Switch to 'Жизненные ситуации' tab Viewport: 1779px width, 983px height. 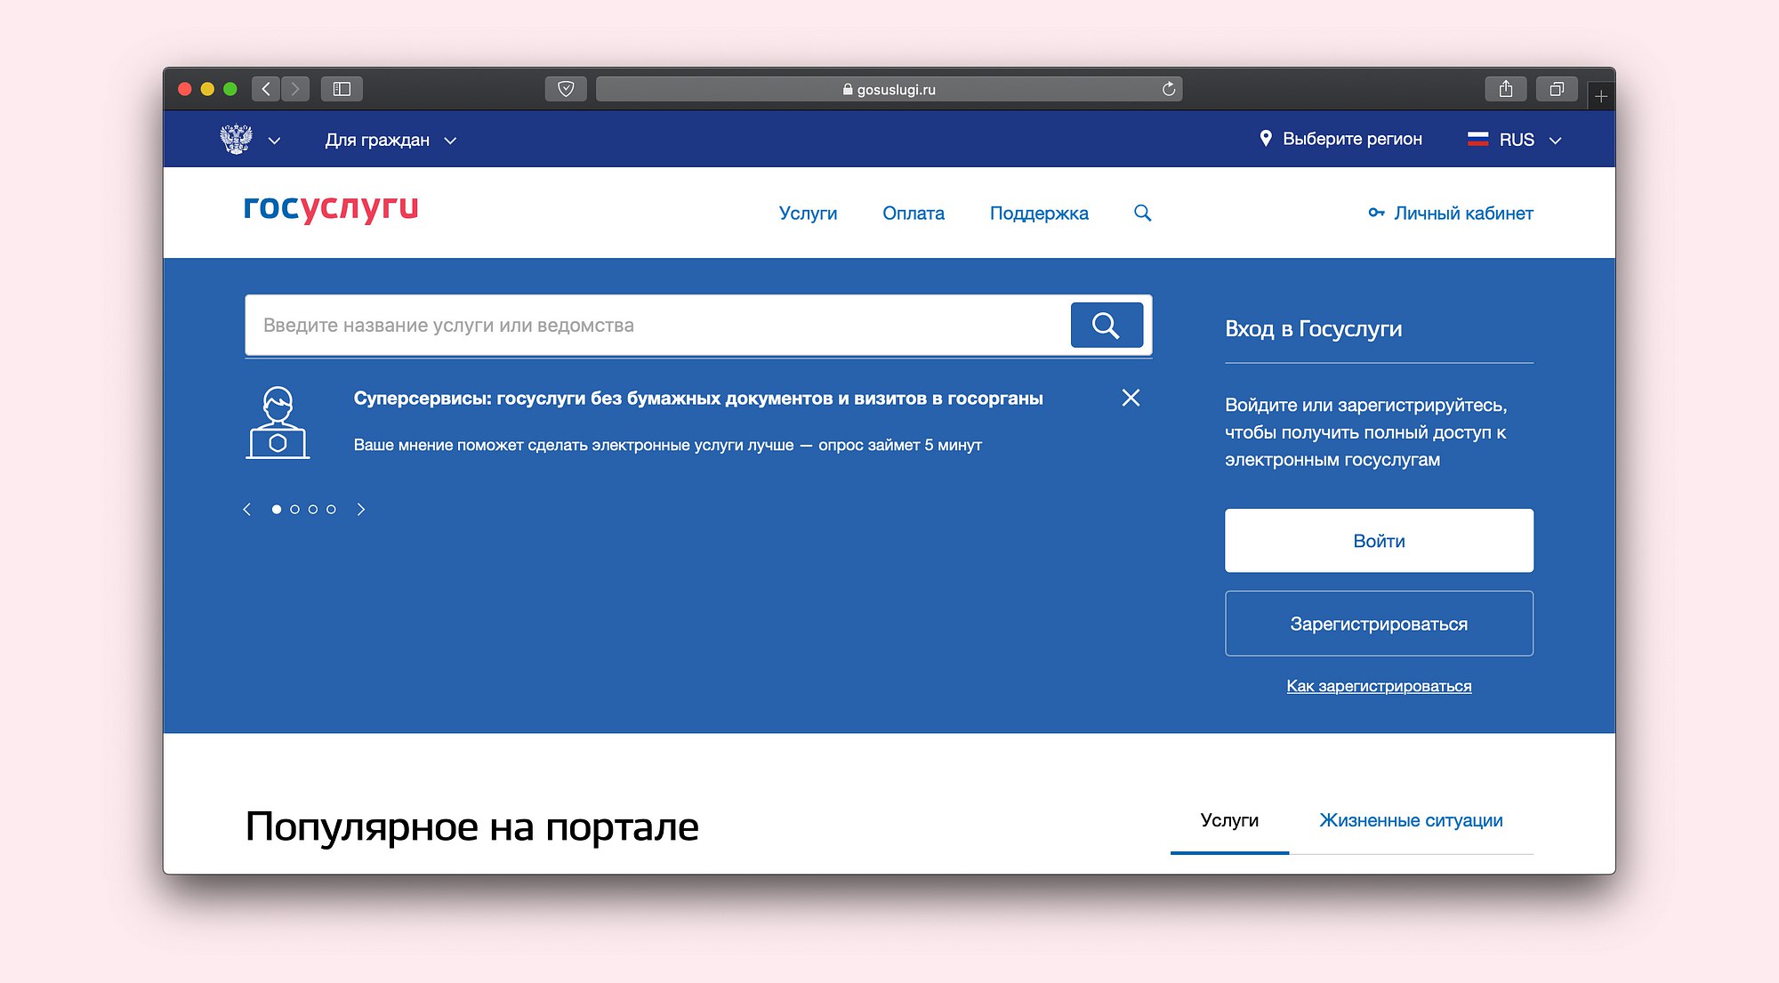pyautogui.click(x=1411, y=820)
